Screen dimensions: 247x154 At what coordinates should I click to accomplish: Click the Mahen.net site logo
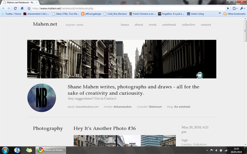point(45,24)
